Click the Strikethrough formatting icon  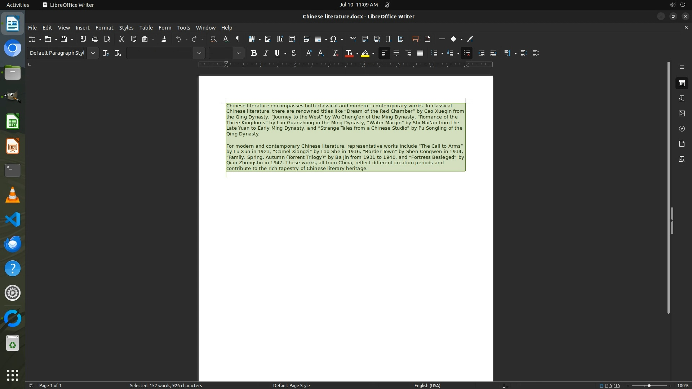294,53
